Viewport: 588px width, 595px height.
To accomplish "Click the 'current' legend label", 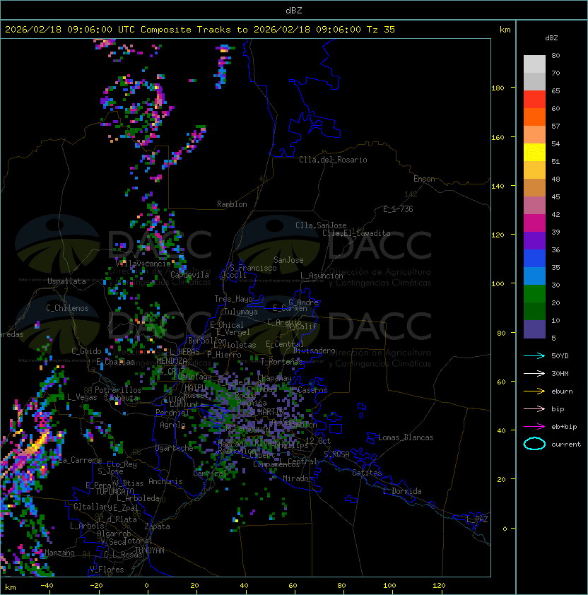I will [x=566, y=444].
